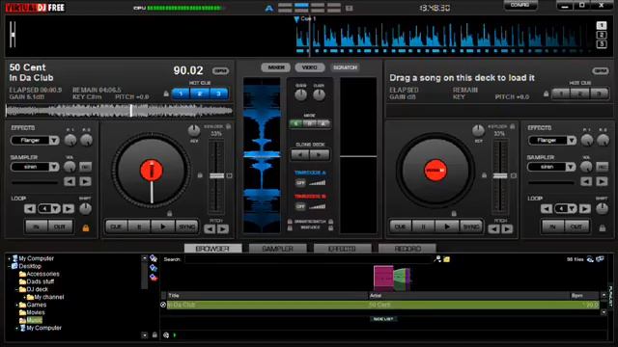Set loop OUT on left deck
The width and height of the screenshot is (618, 347).
[60, 227]
